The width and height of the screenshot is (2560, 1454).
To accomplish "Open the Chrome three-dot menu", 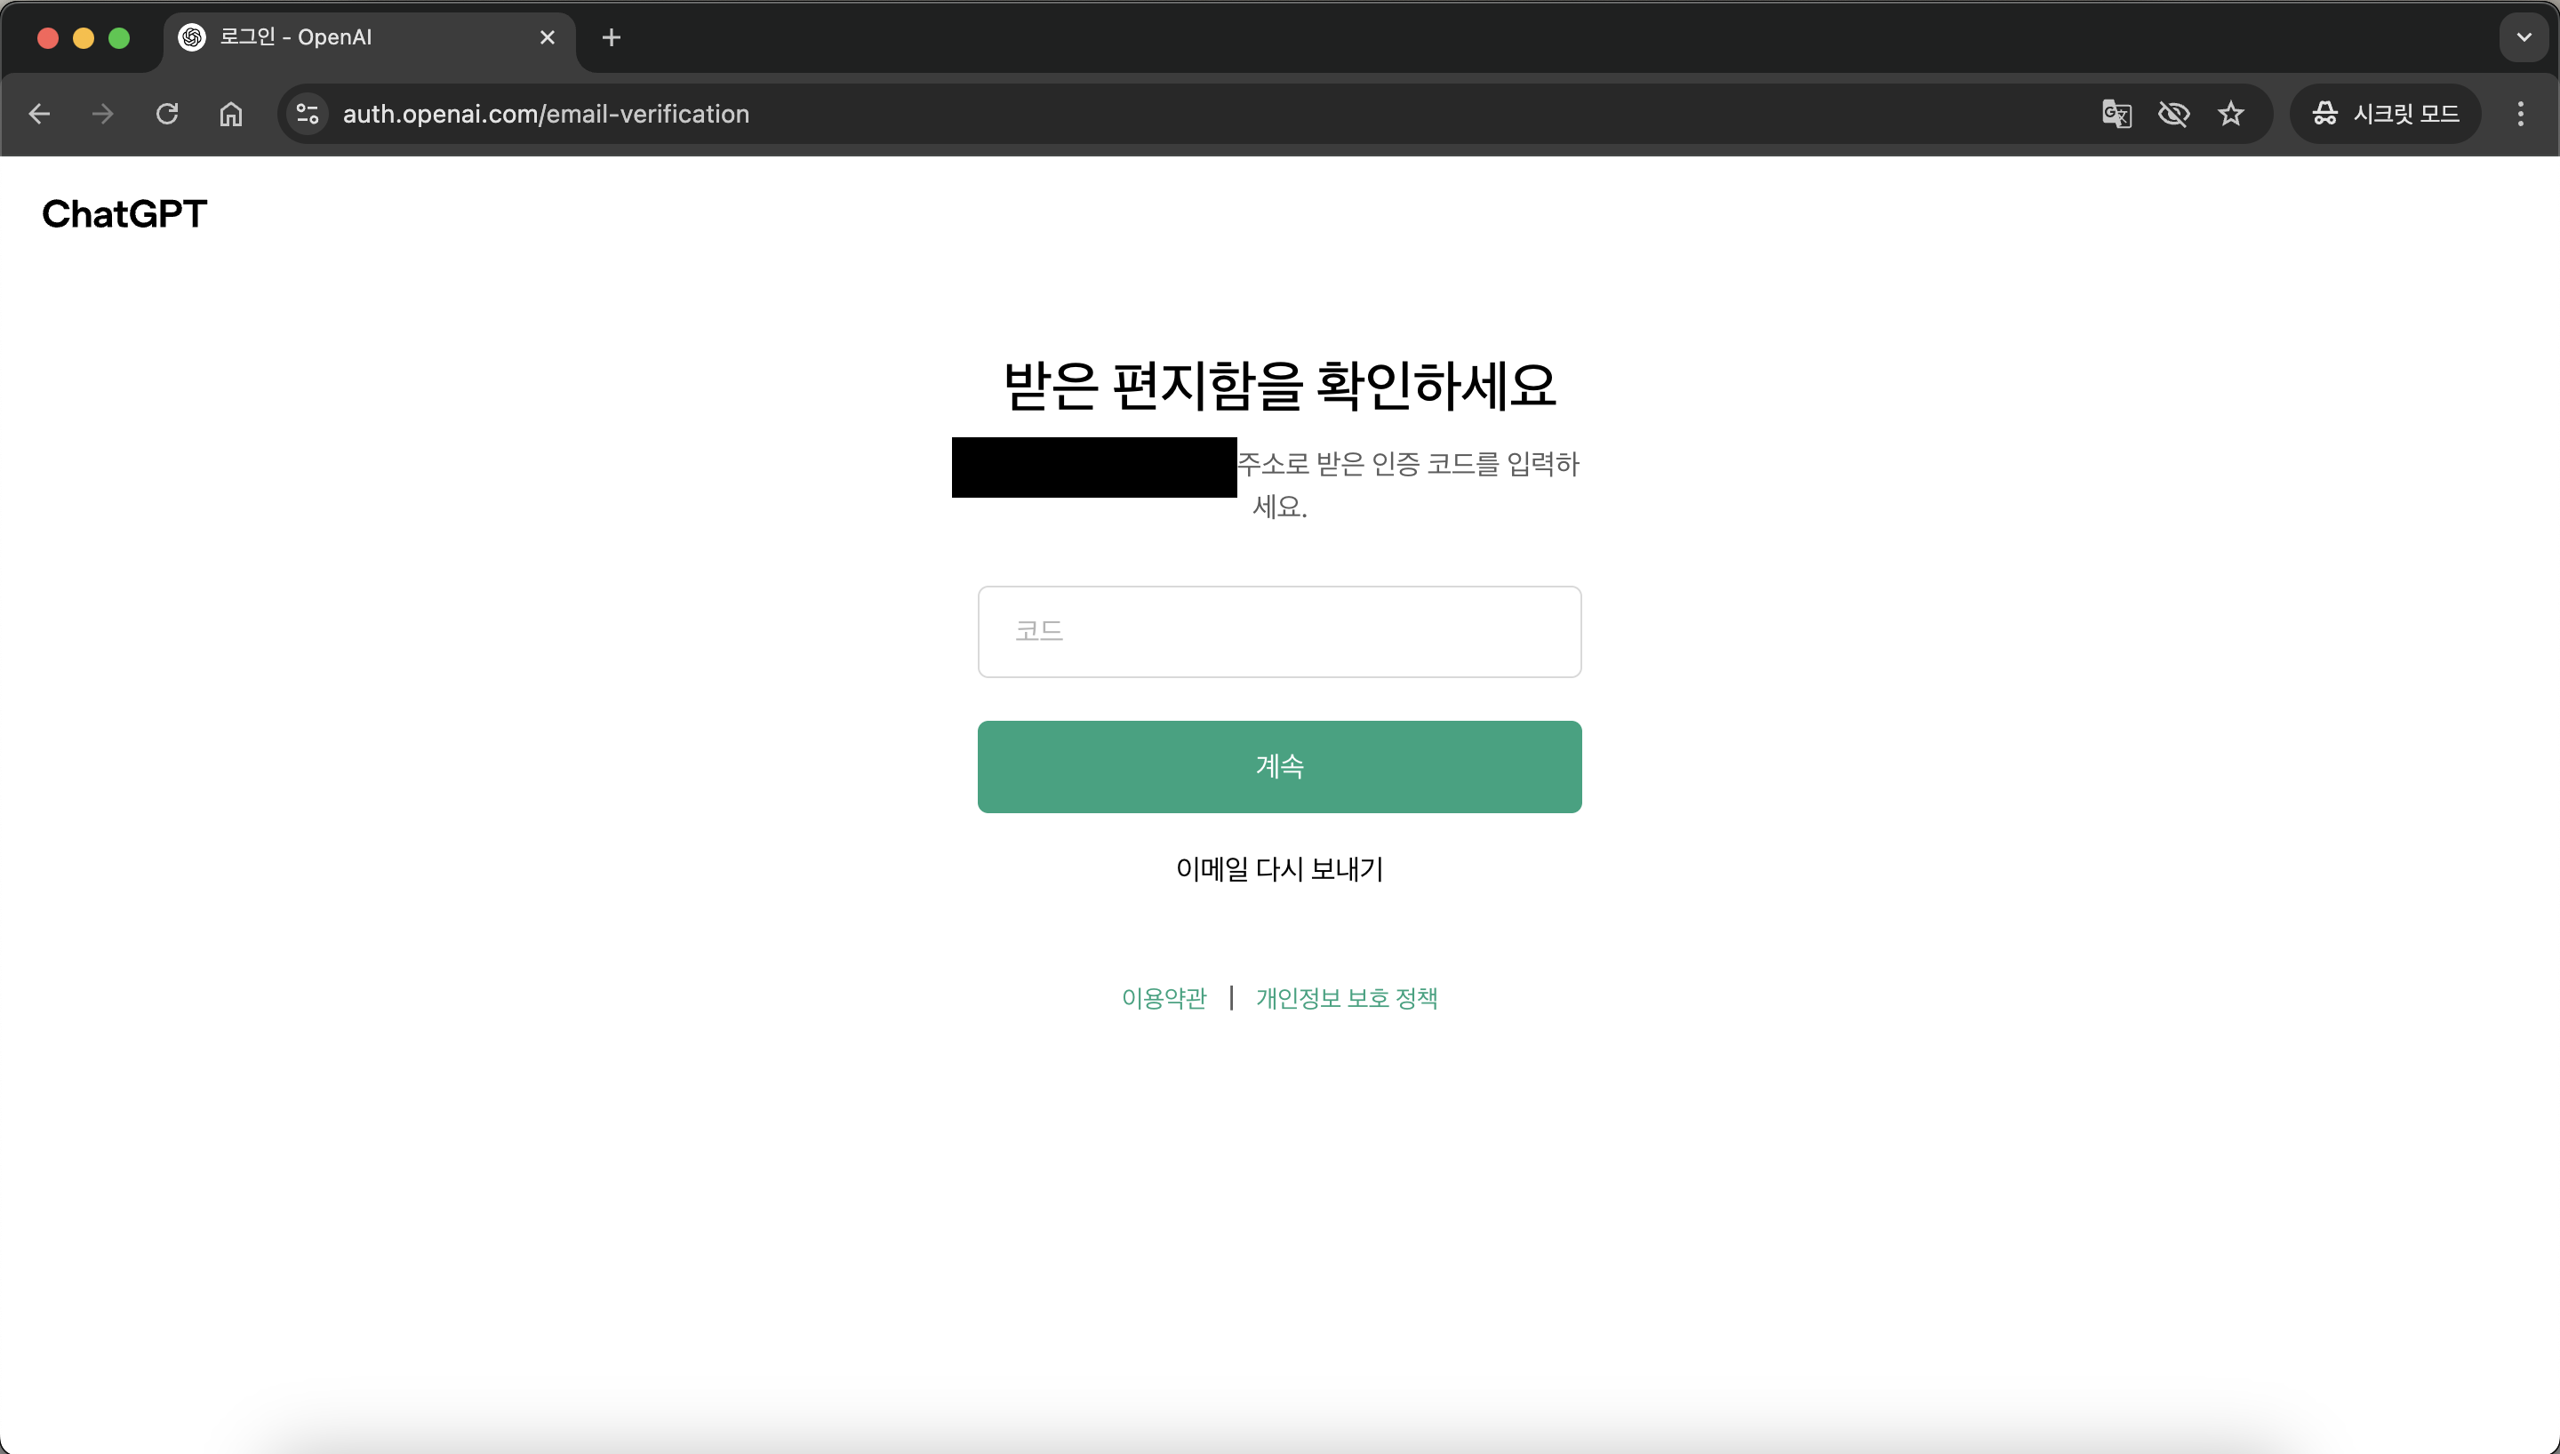I will (2520, 114).
